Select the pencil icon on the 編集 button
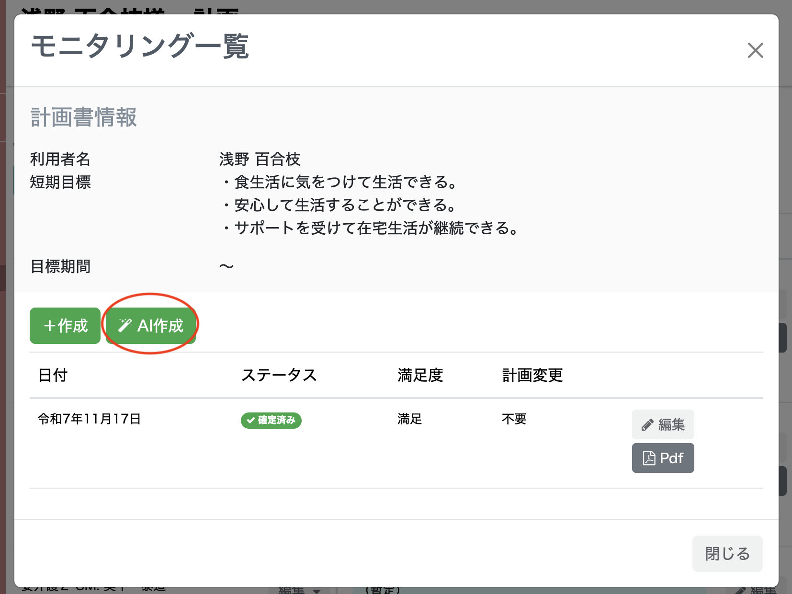792x594 pixels. click(648, 424)
